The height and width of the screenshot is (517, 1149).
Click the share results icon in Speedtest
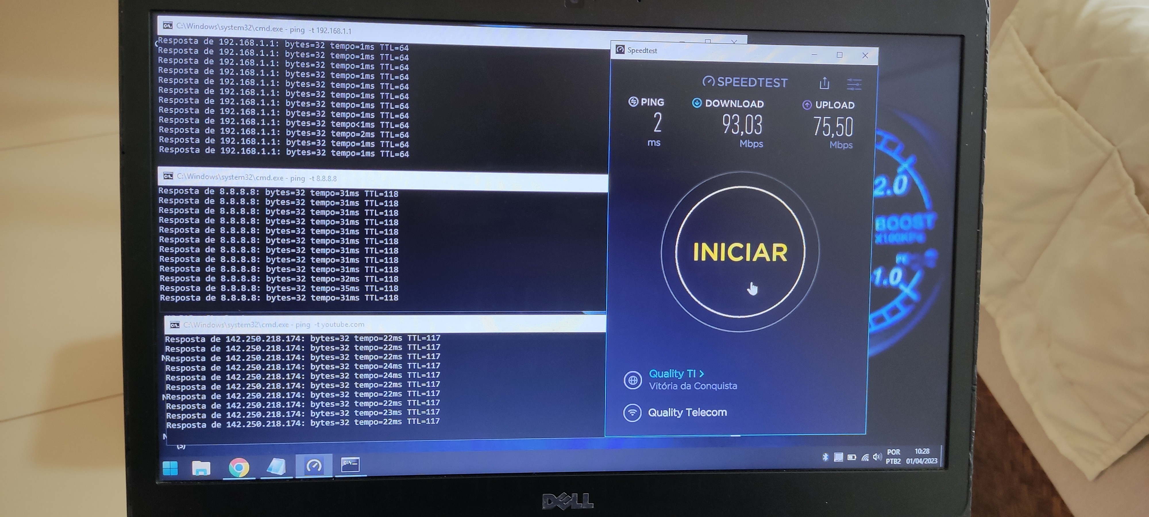click(x=824, y=83)
